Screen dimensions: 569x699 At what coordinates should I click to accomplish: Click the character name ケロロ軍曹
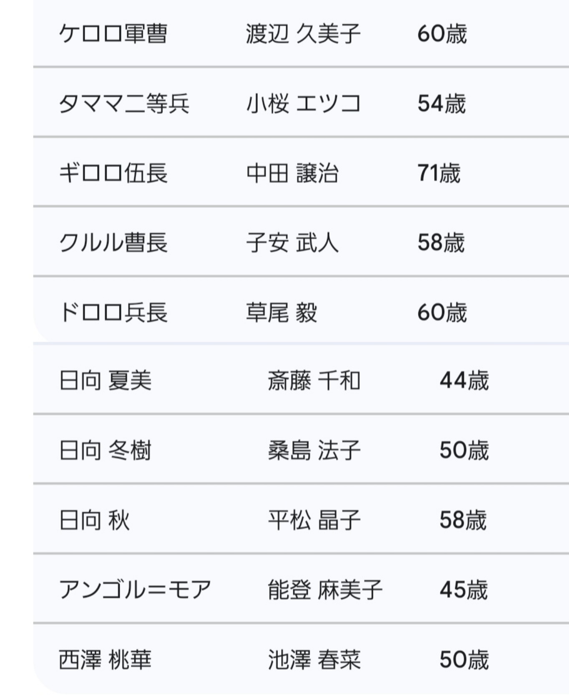click(113, 34)
